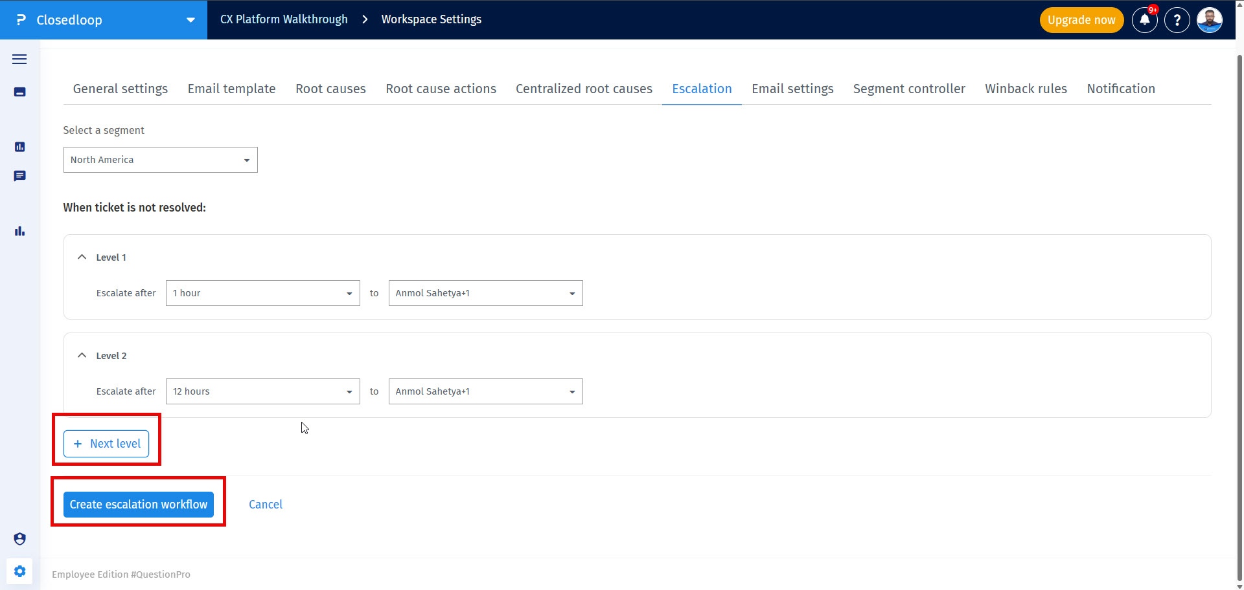Image resolution: width=1244 pixels, height=590 pixels.
Task: Click the Cancel link
Action: tap(266, 505)
